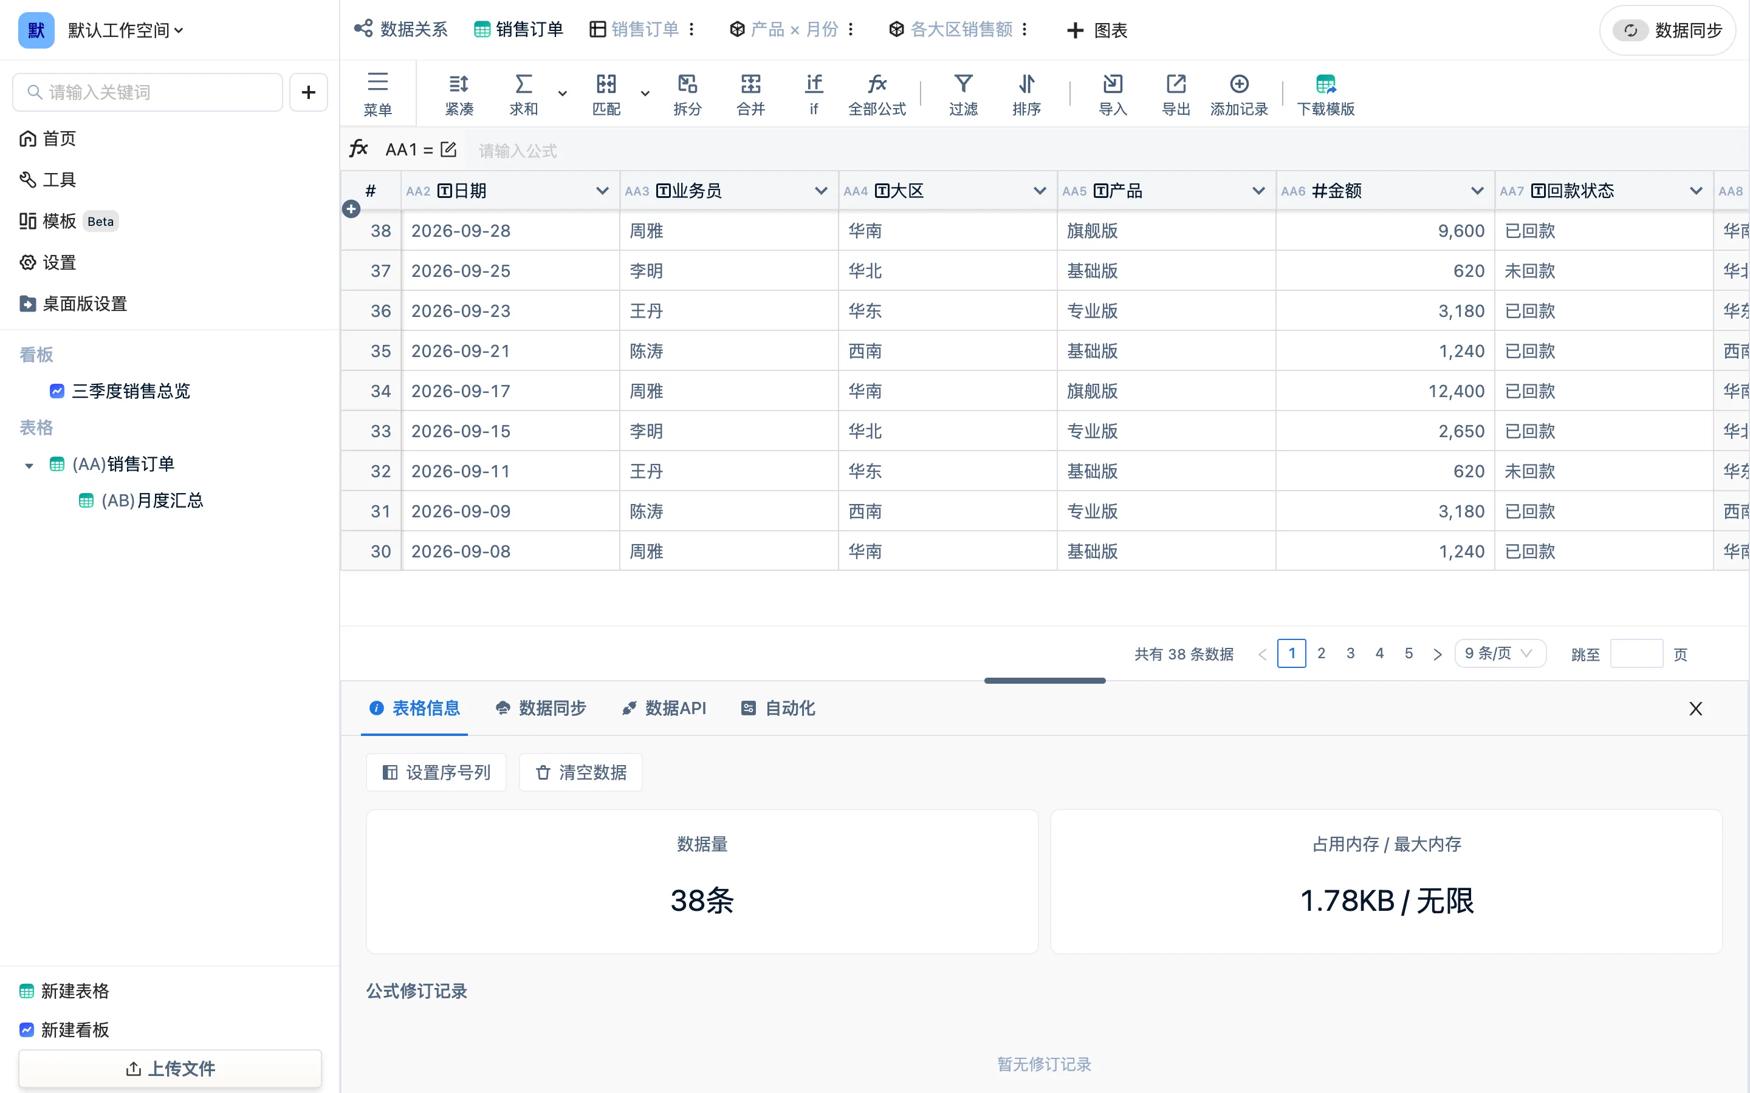Open the 金额 column dropdown
This screenshot has width=1750, height=1093.
1477,191
